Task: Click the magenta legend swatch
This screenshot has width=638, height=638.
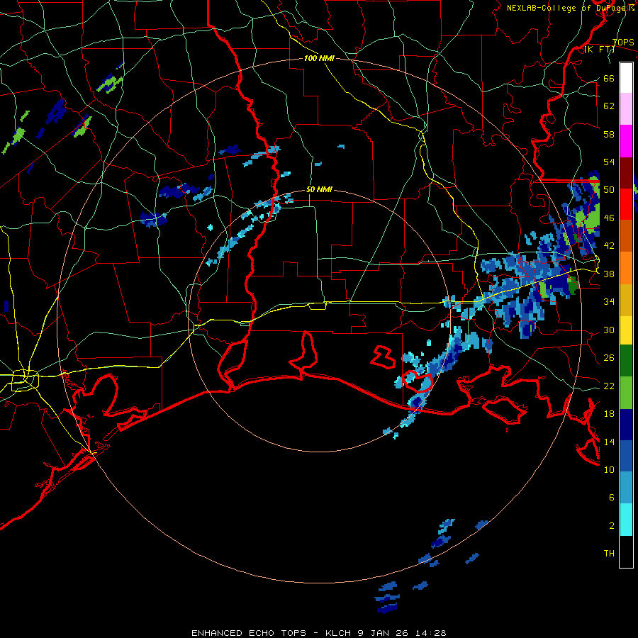Action: coord(626,141)
